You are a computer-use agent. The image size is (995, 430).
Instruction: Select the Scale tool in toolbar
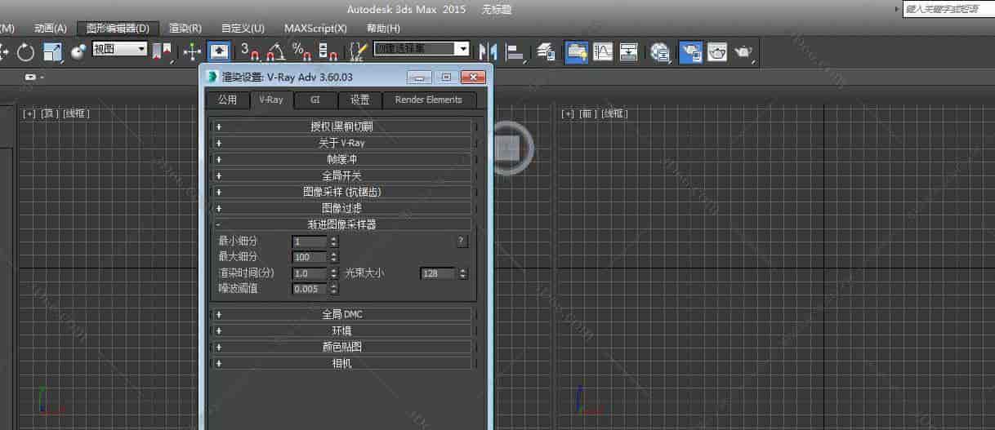52,52
